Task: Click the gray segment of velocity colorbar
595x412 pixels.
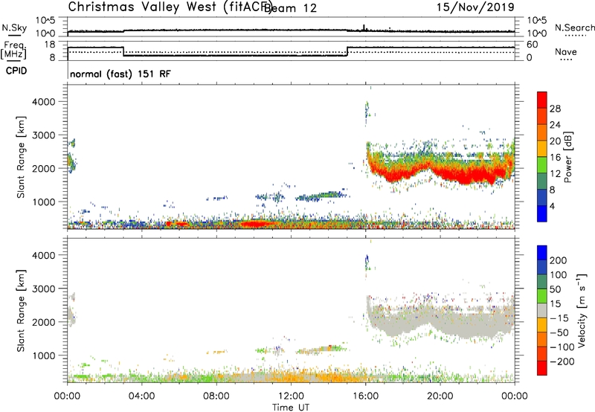Action: [542, 310]
